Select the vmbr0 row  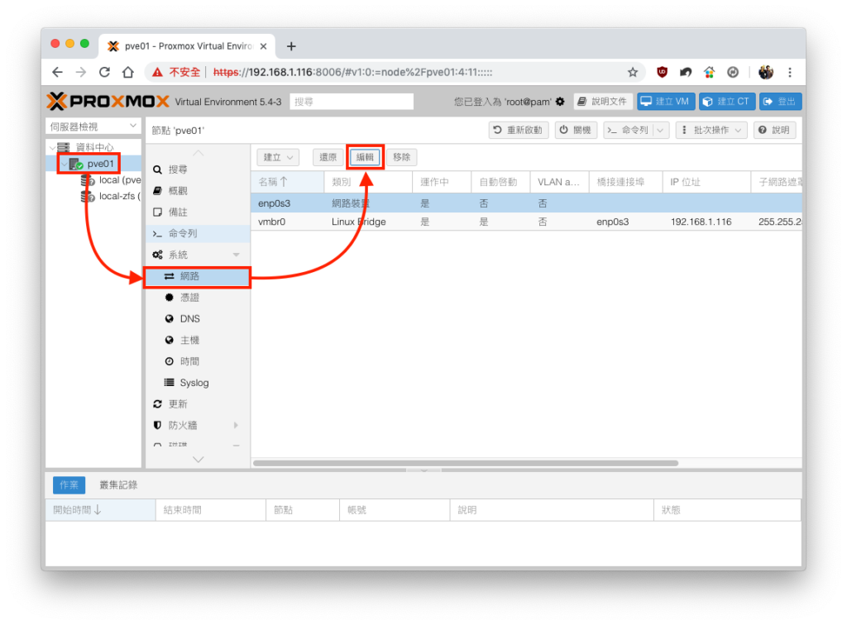[x=526, y=222]
